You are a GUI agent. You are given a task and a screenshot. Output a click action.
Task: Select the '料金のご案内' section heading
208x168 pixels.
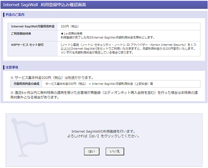[x=15, y=15]
